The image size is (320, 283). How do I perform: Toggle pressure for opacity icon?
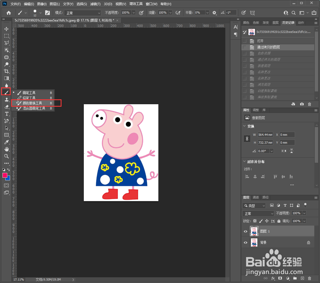[x=141, y=13]
